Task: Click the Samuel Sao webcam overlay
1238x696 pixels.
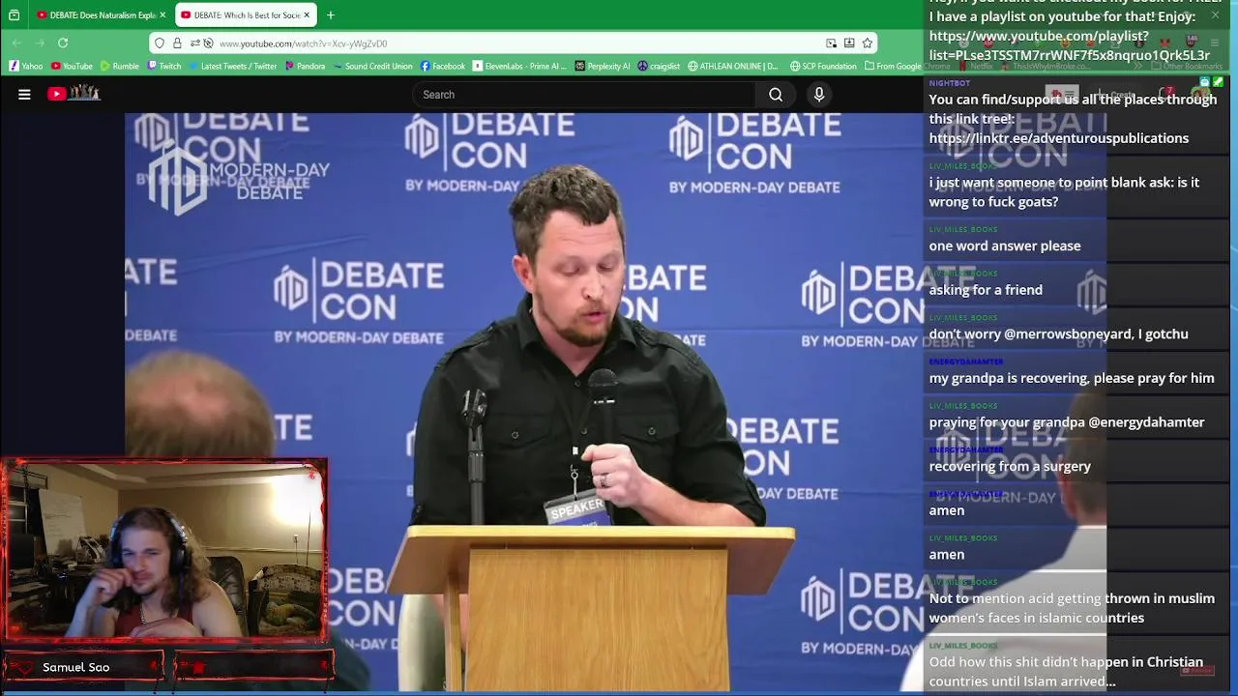Action: [165, 549]
